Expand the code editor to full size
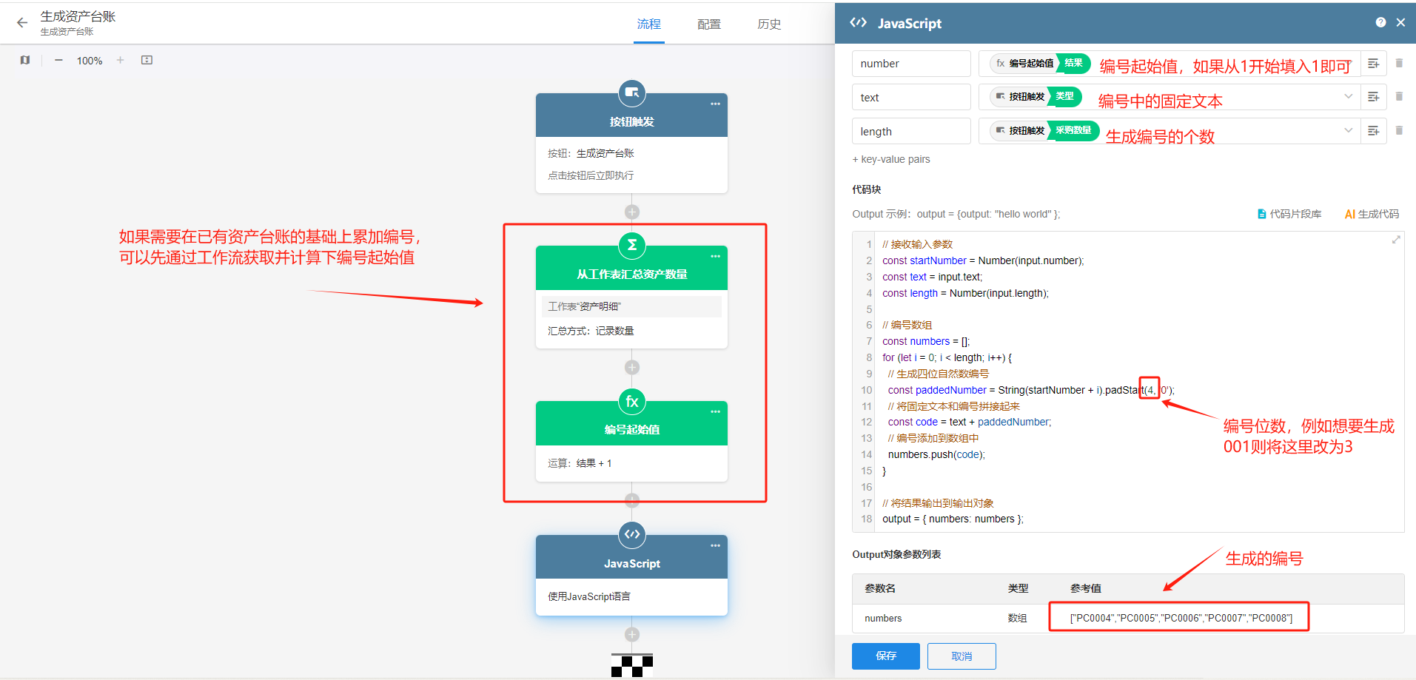 [x=1396, y=240]
